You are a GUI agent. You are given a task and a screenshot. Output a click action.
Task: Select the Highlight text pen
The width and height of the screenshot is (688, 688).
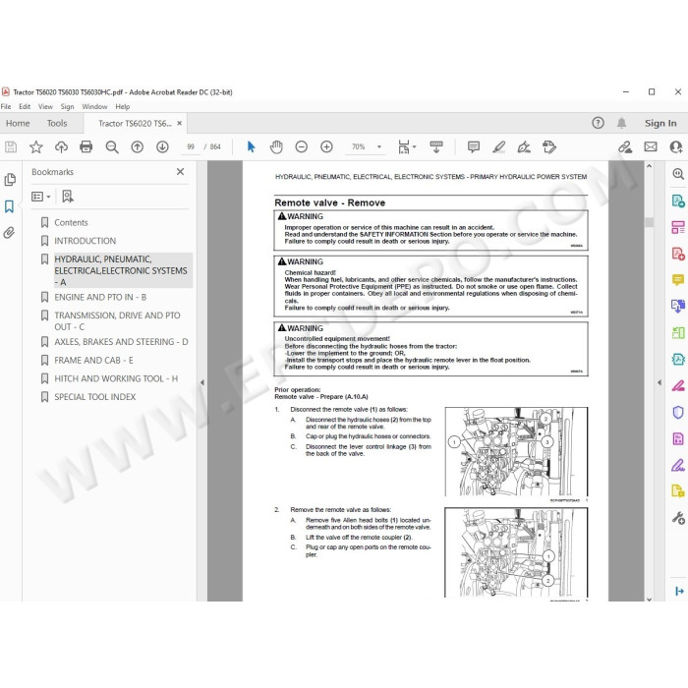[x=498, y=146]
